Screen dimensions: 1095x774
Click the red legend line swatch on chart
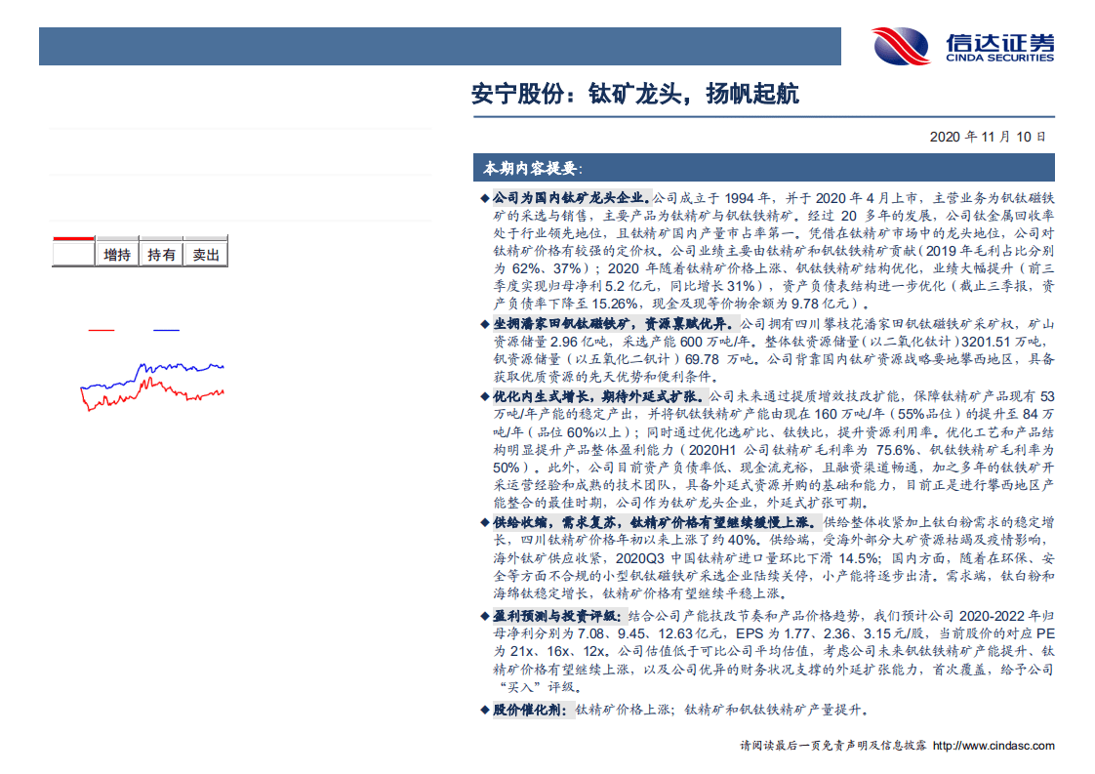pos(101,329)
